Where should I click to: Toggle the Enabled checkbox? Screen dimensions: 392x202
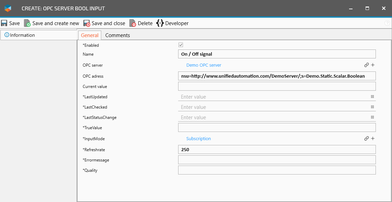click(181, 45)
